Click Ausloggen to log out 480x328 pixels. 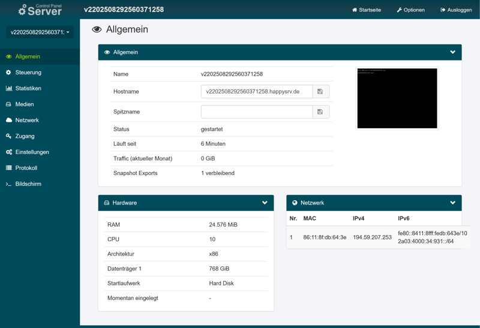(x=456, y=10)
